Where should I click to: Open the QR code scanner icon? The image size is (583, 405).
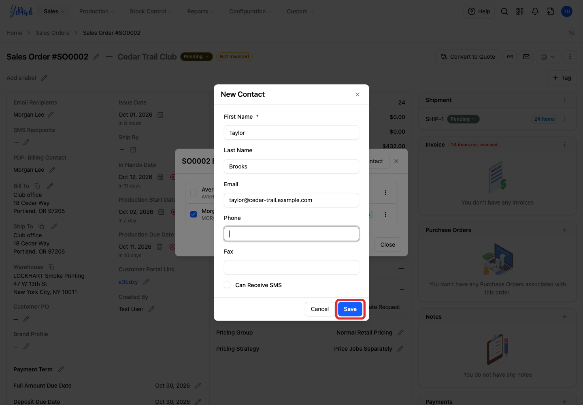point(520,11)
